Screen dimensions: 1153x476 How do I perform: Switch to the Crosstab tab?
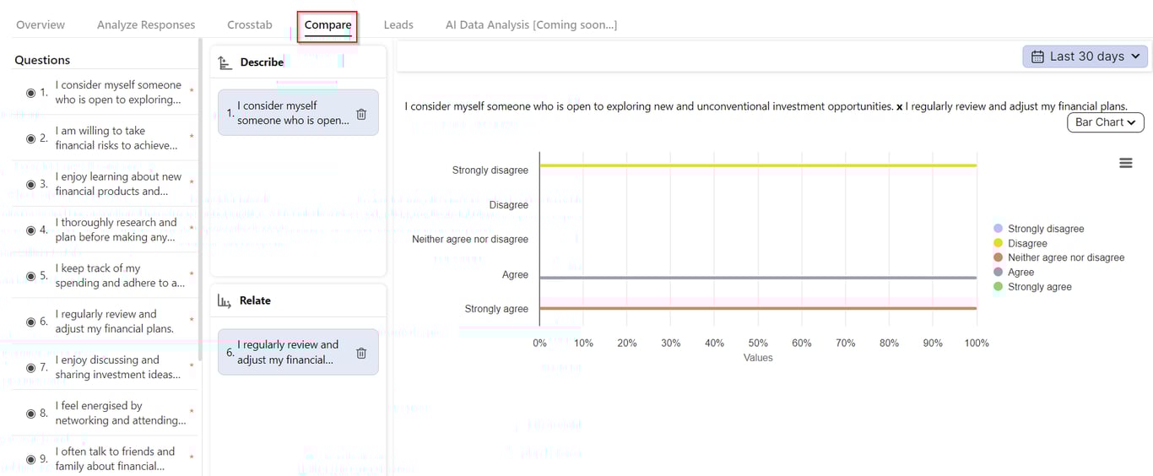(250, 24)
